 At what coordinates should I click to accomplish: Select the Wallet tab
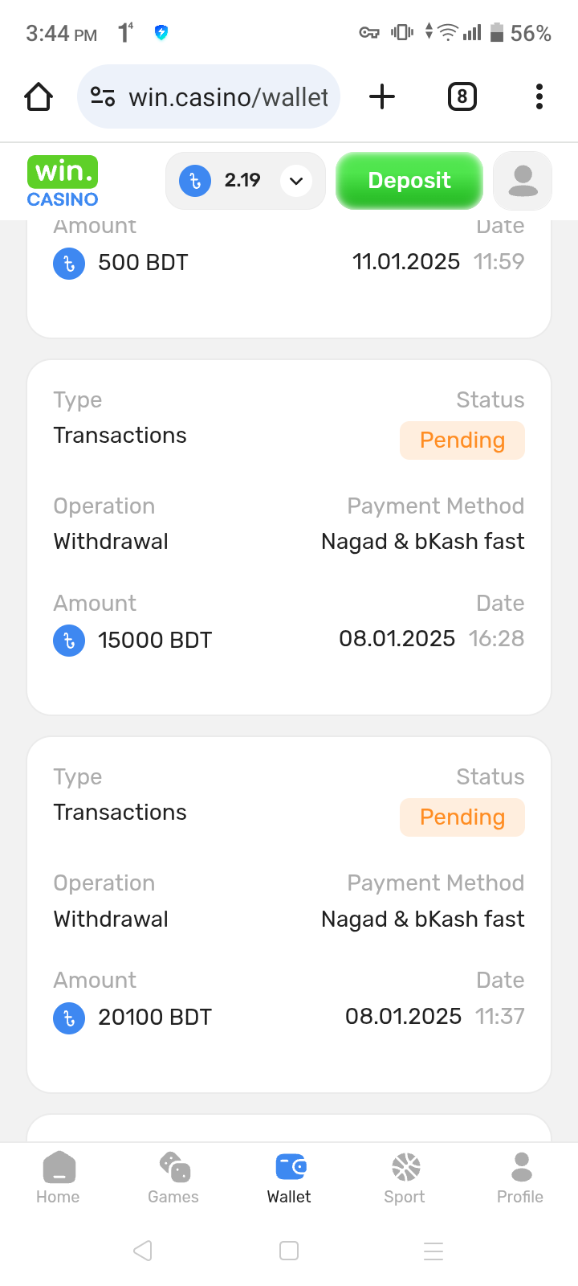pyautogui.click(x=289, y=1177)
